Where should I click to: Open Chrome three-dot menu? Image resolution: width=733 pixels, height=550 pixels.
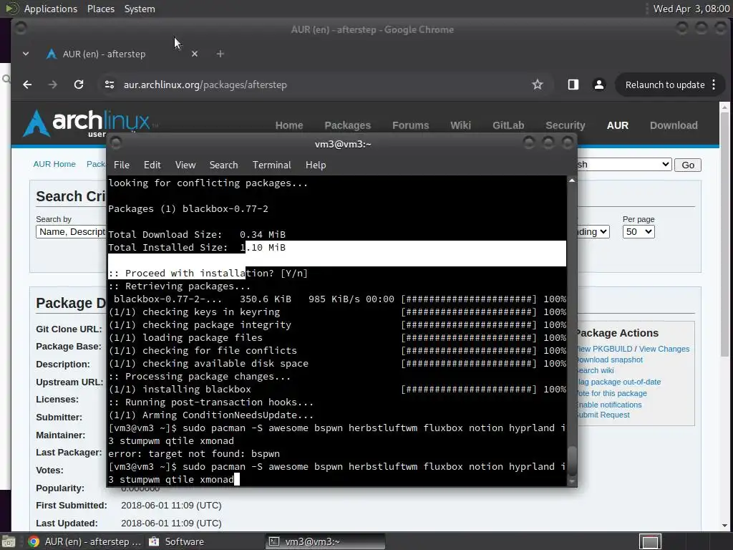coord(714,85)
